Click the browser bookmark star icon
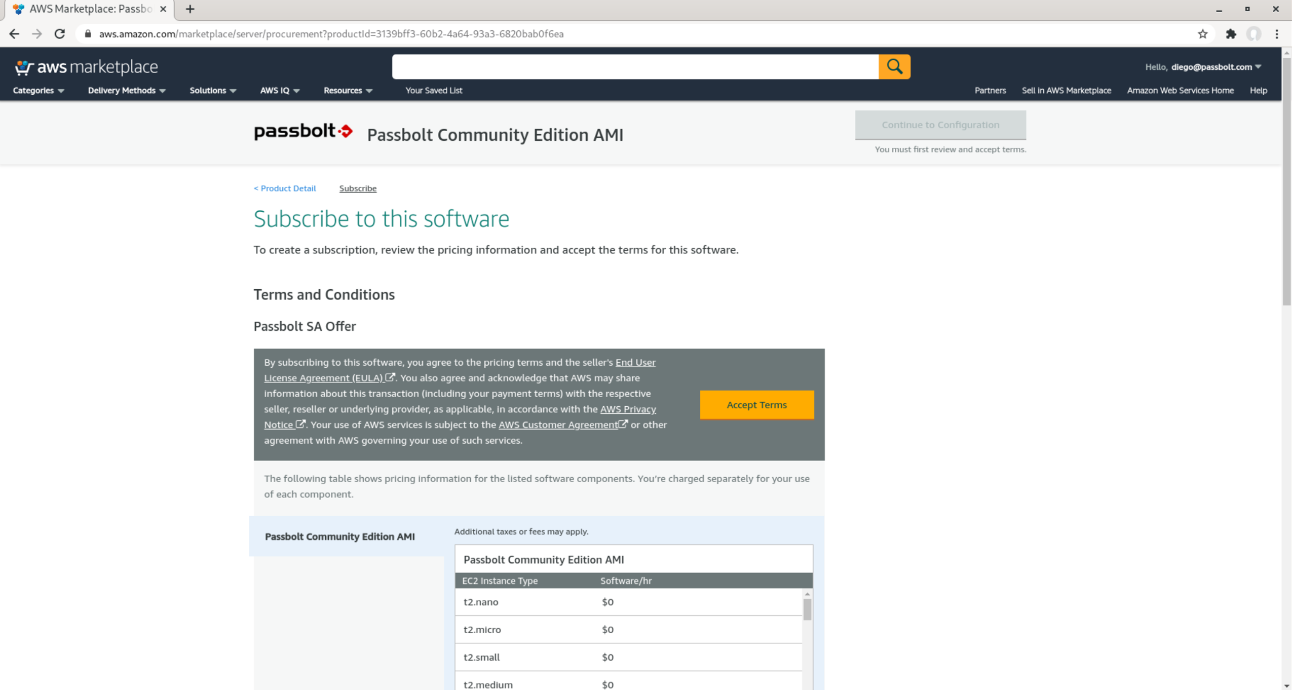Image resolution: width=1292 pixels, height=690 pixels. tap(1202, 33)
